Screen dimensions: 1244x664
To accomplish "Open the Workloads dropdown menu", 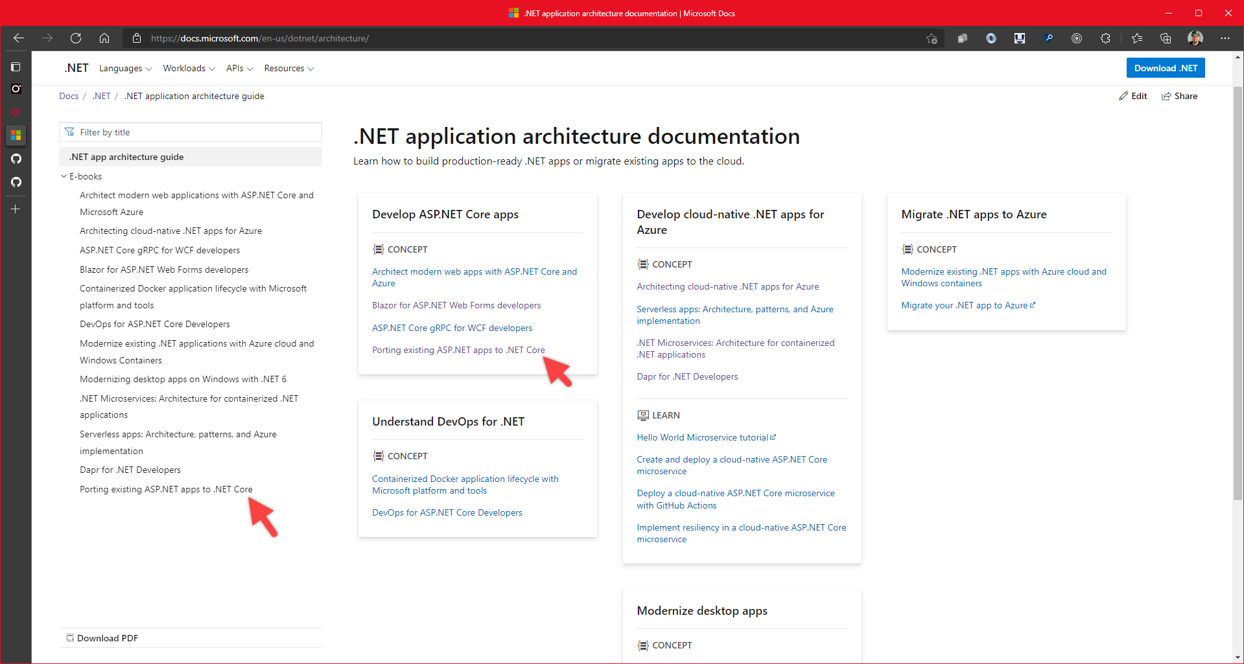I will pyautogui.click(x=189, y=68).
